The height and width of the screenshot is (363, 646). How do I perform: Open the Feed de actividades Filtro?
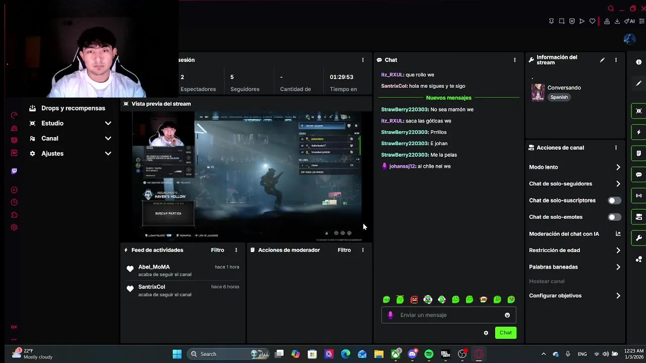click(x=218, y=250)
